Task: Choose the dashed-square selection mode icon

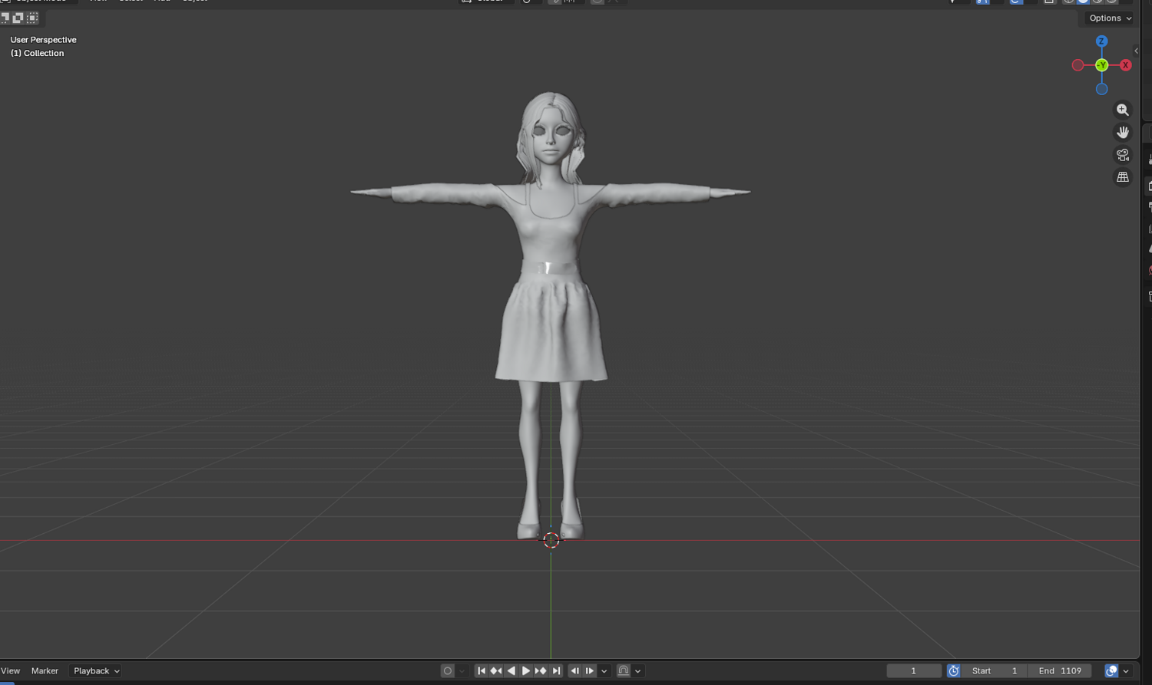Action: [x=32, y=18]
